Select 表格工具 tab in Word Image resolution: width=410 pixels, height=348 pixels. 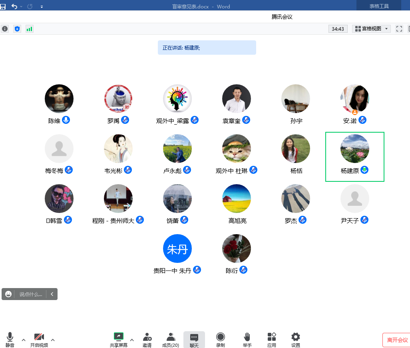[379, 6]
